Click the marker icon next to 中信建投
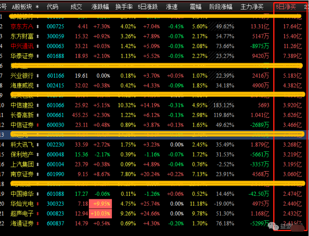 click(37, 105)
